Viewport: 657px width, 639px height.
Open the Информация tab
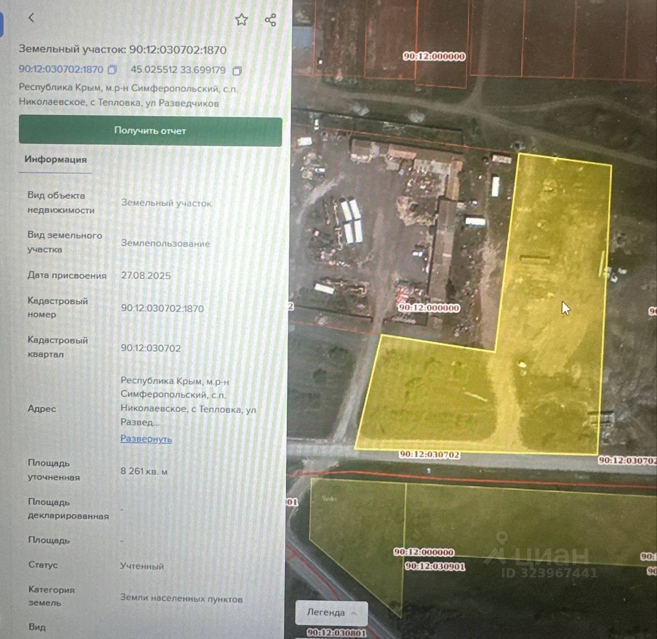click(55, 159)
